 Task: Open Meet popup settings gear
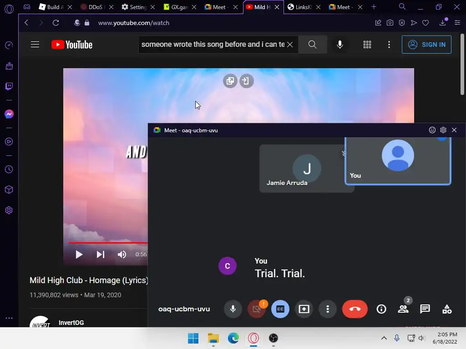coord(443,130)
